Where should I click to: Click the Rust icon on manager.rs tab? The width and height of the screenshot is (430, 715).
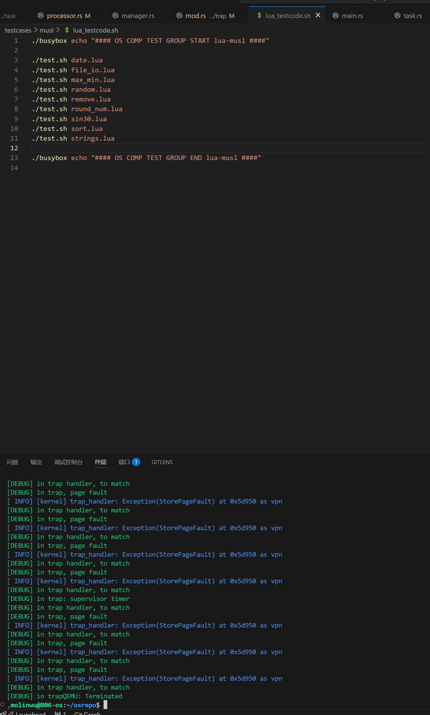point(115,15)
